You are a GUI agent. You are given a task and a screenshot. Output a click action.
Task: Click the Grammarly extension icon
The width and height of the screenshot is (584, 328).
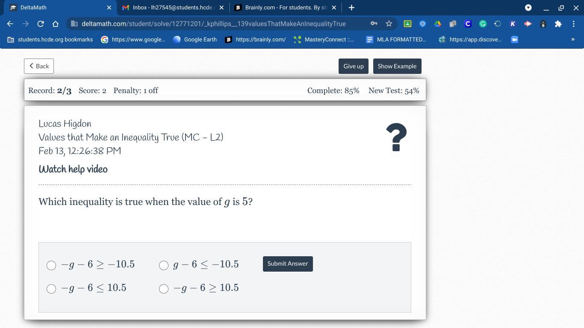[483, 24]
